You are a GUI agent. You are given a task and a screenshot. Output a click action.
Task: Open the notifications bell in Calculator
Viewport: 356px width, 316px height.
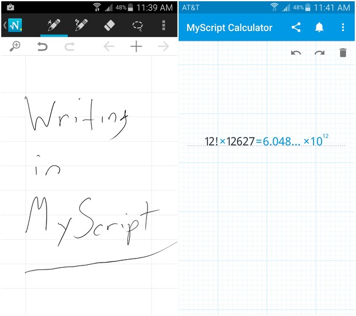click(x=319, y=27)
